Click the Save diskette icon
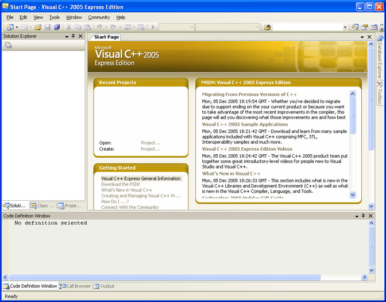 [x=48, y=27]
